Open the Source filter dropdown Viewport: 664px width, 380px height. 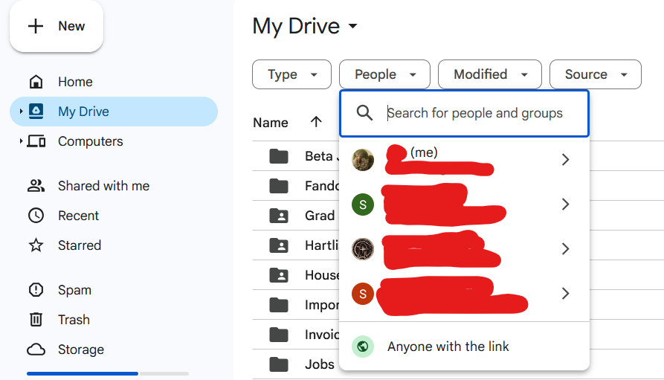[596, 74]
